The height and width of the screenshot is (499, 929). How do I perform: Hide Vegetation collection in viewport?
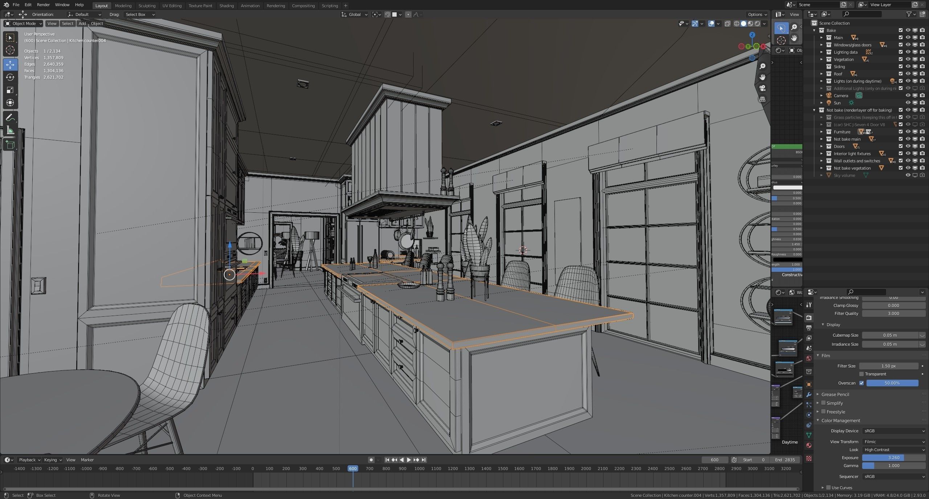908,59
